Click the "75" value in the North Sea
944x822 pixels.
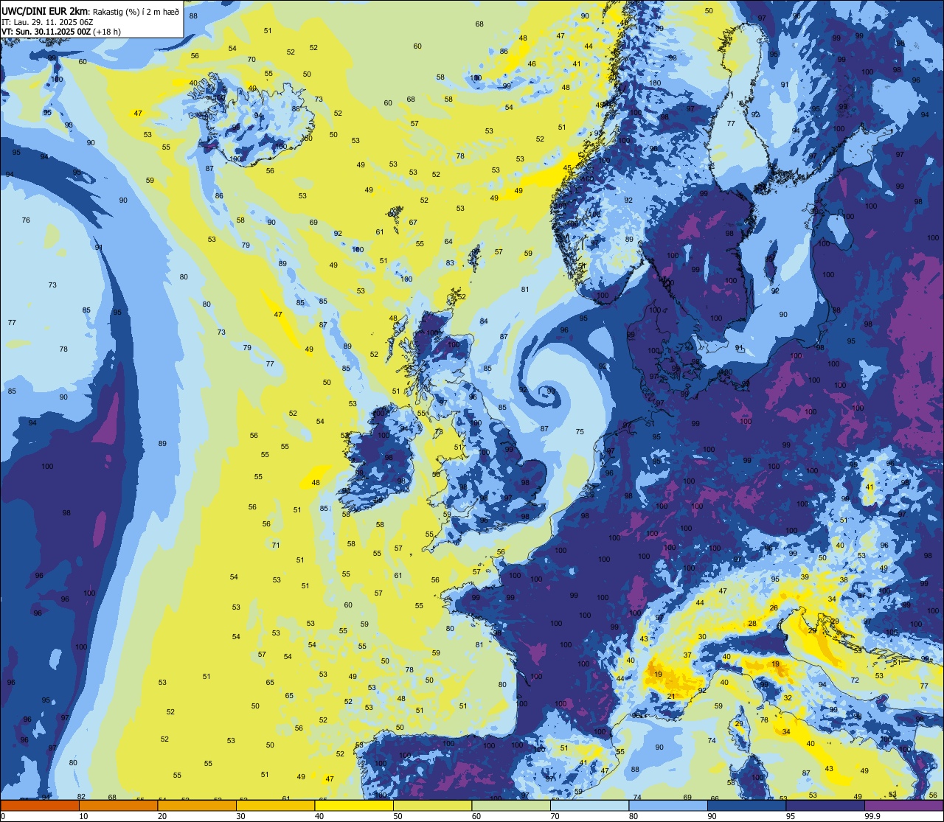(x=580, y=432)
